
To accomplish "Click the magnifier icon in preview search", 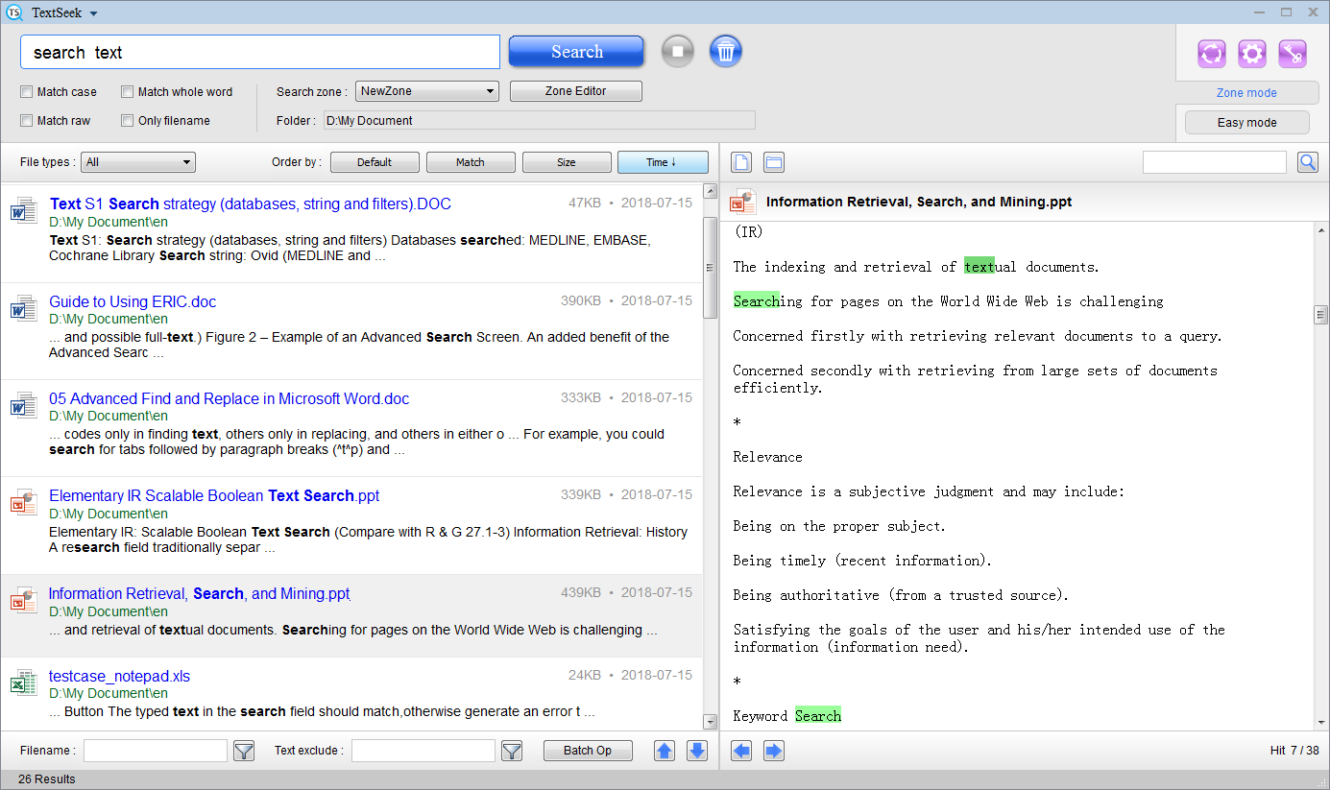I will click(x=1307, y=162).
